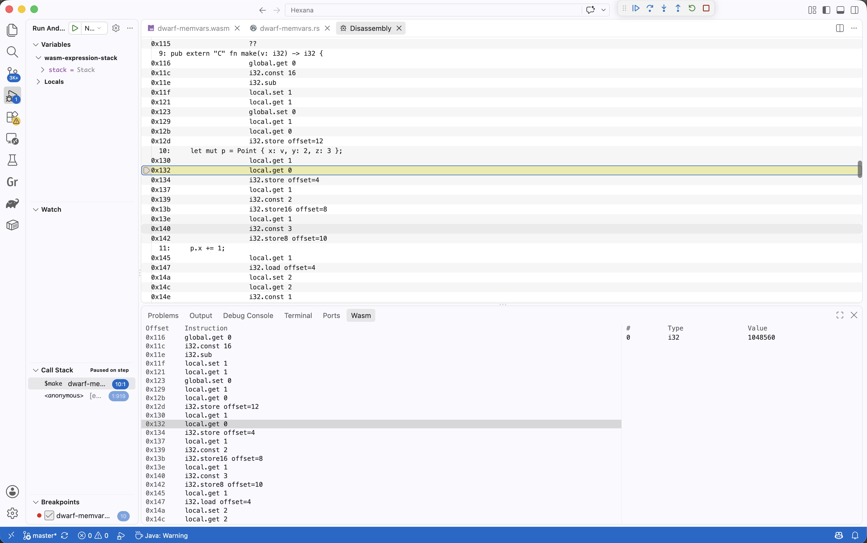Open the Remote Explorer icon

pyautogui.click(x=12, y=139)
